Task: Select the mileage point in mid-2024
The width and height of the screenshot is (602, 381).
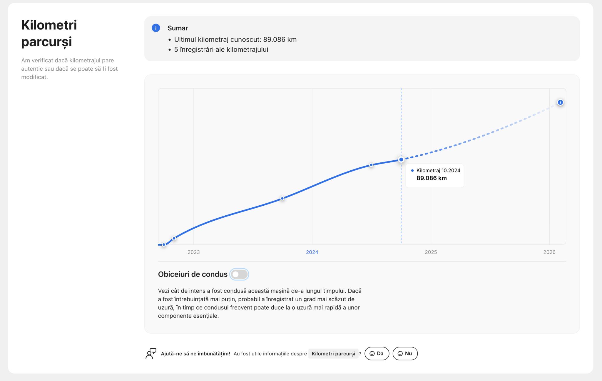Action: coord(371,165)
